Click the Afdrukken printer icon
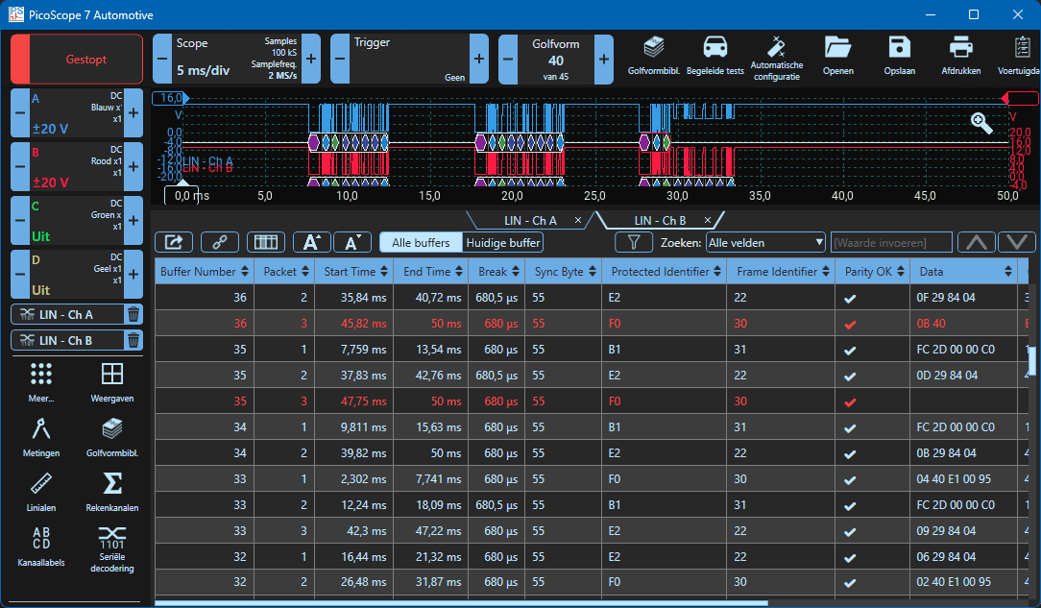 click(x=960, y=55)
